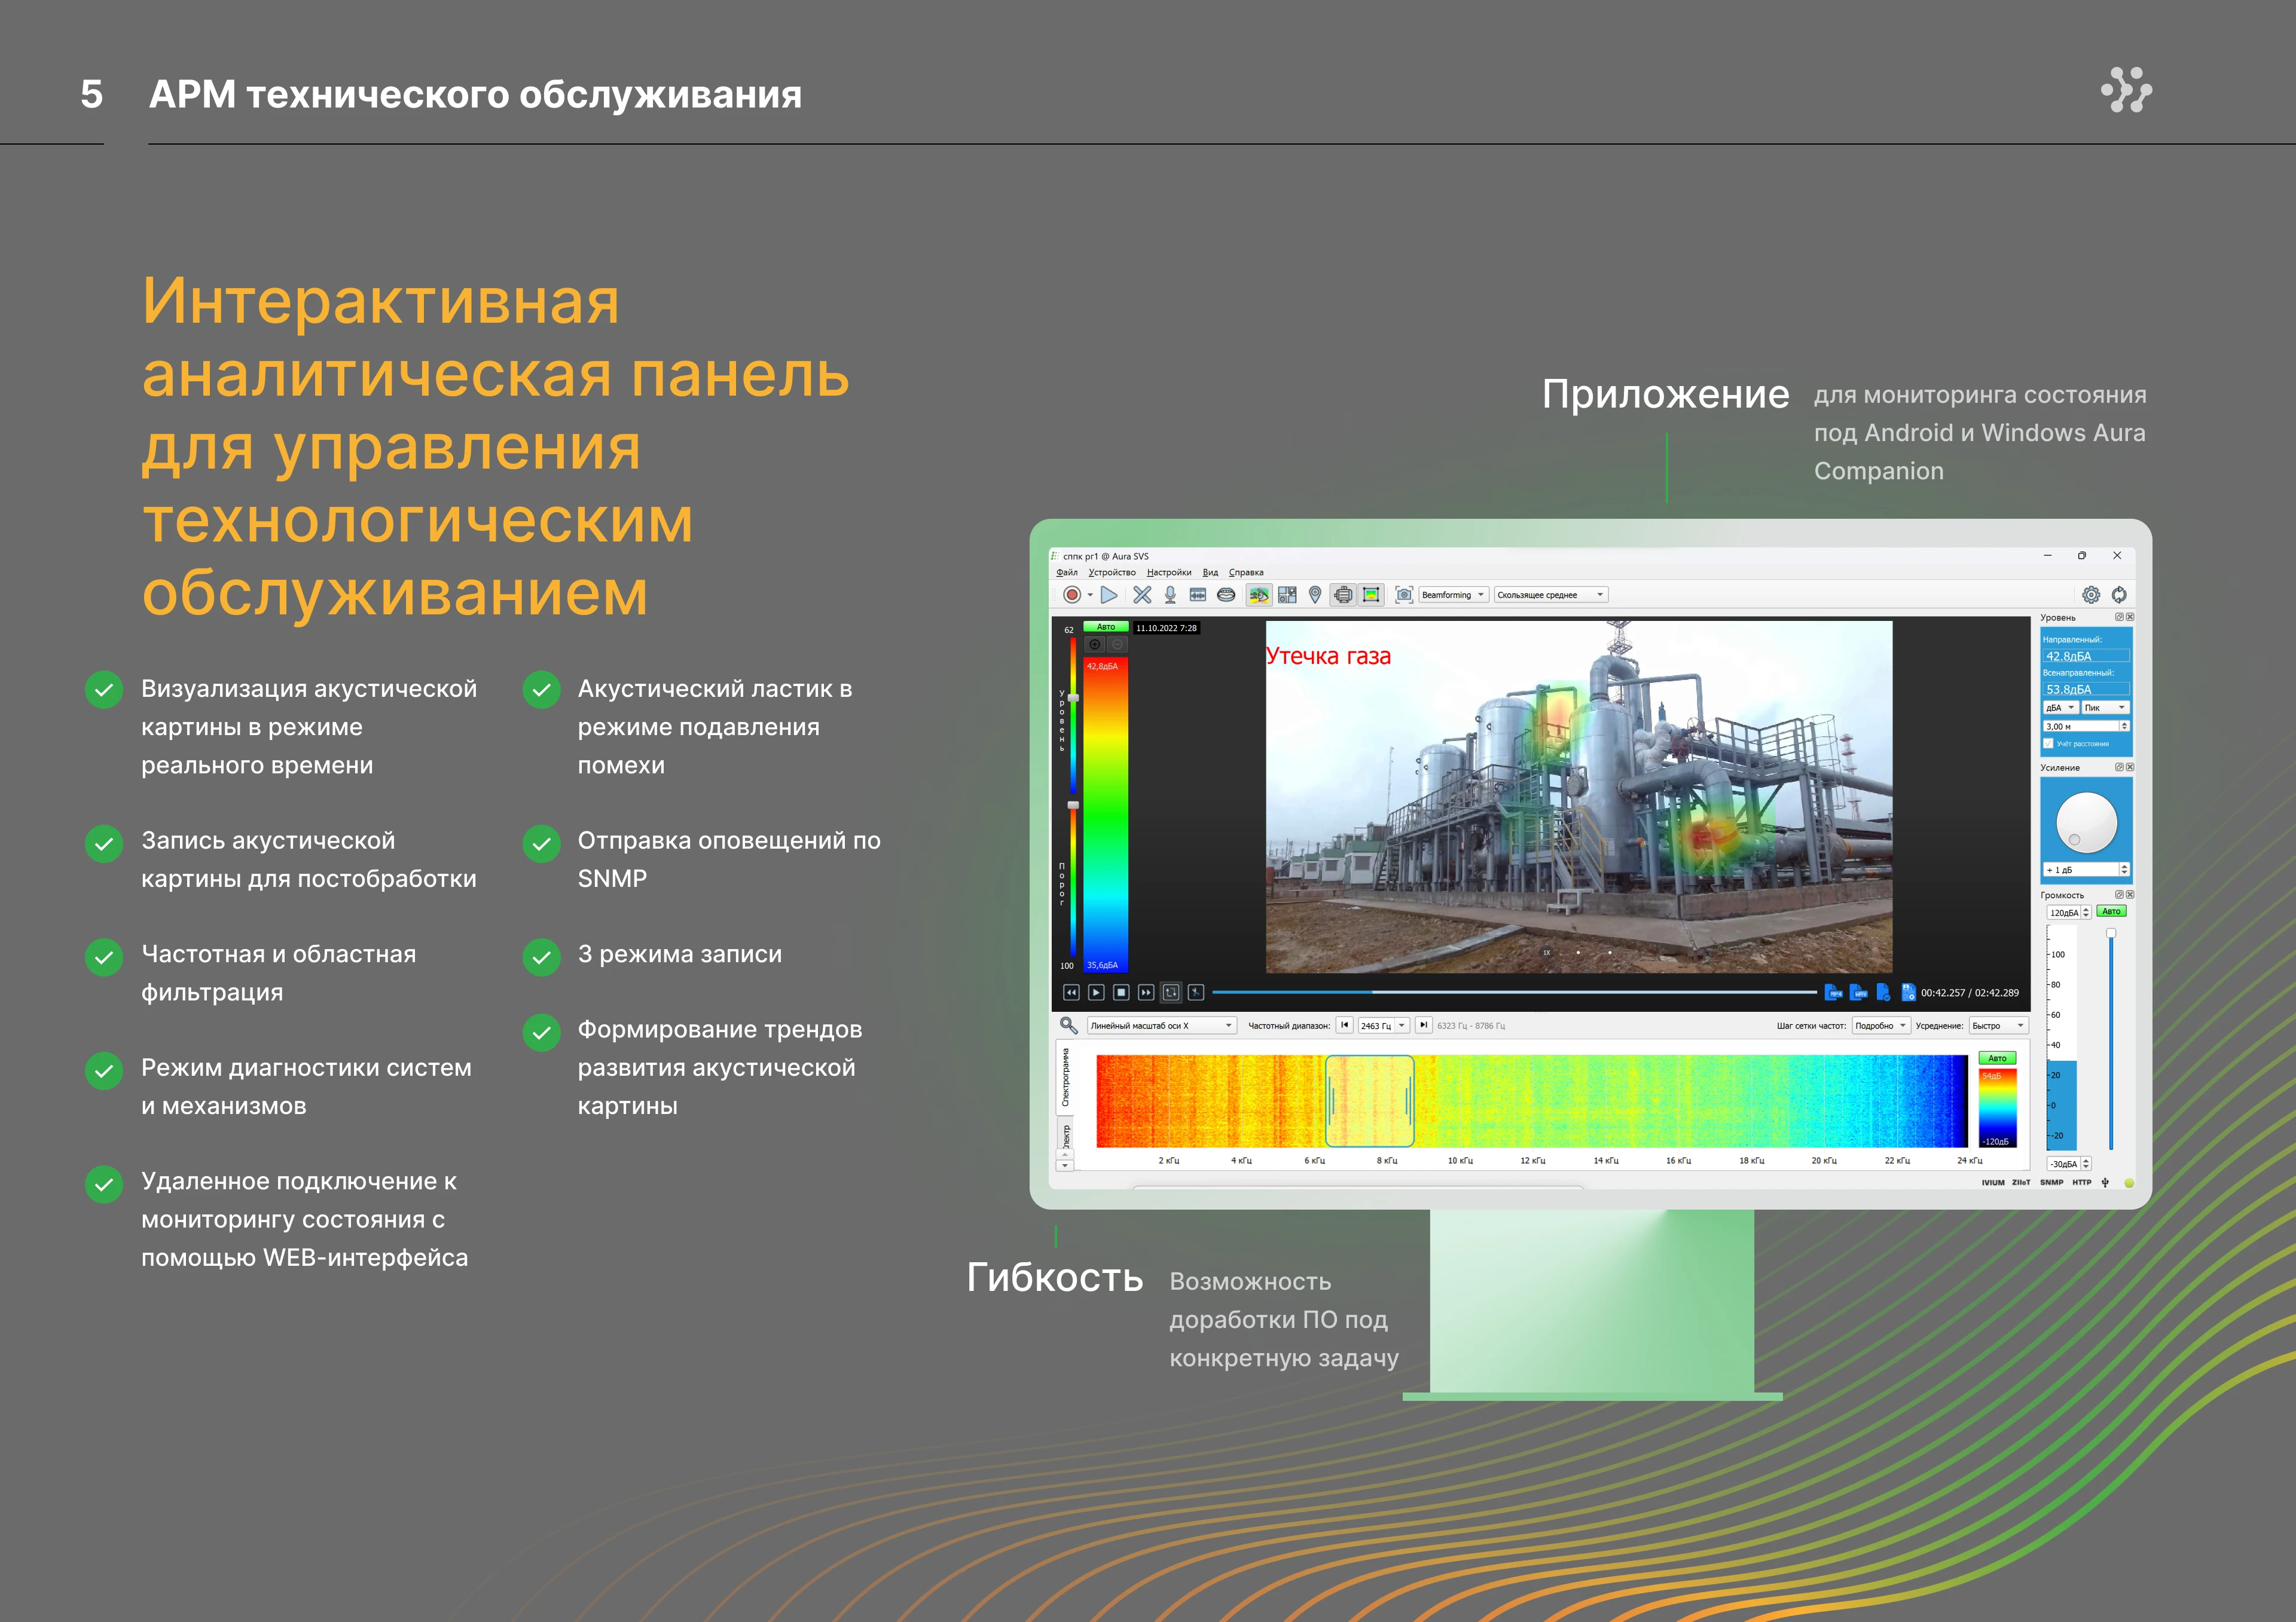2296x1622 pixels.
Task: Click the SNMP status indicator
Action: click(2051, 1182)
